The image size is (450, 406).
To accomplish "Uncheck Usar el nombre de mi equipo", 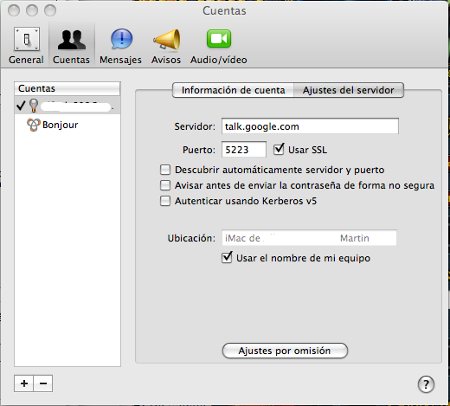I will [227, 257].
